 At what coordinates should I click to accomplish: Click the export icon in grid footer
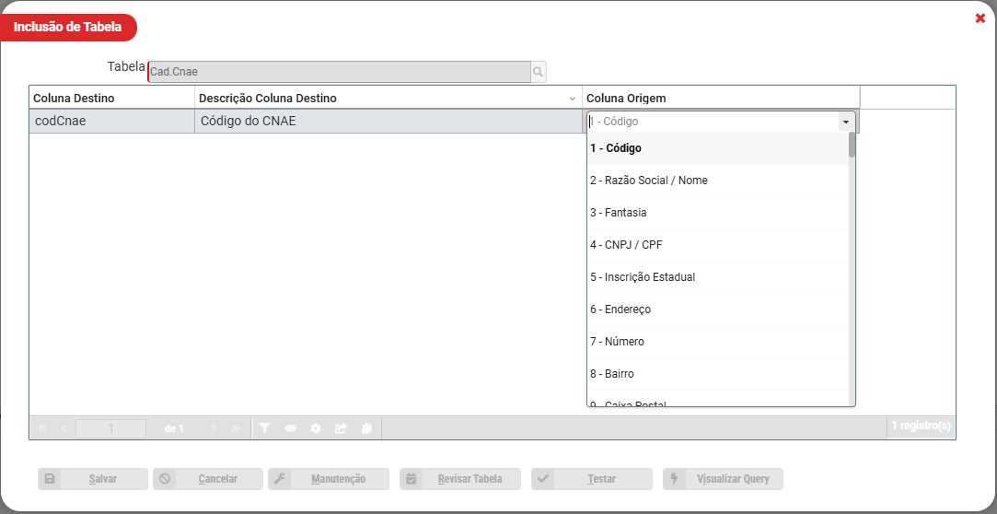342,428
